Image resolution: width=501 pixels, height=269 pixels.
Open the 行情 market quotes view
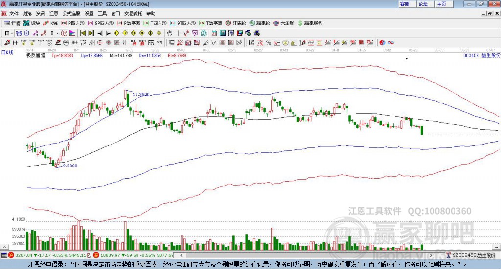(12, 23)
